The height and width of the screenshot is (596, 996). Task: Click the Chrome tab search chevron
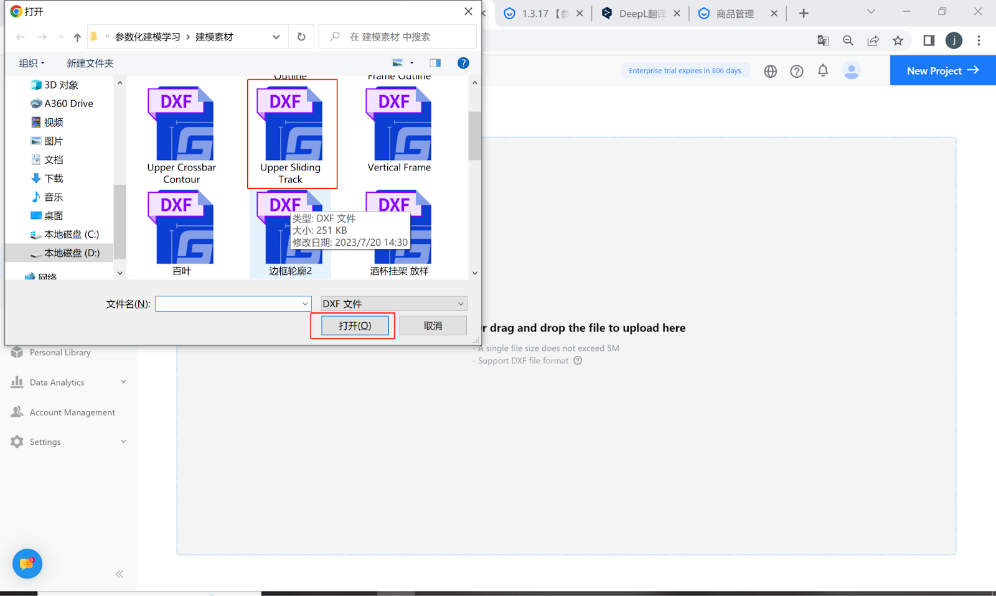pos(871,11)
